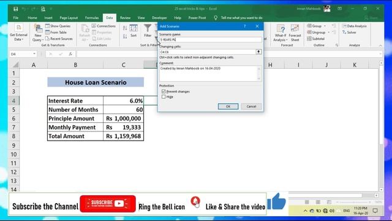The height and width of the screenshot is (221, 392).
Task: Click Cancel in Add Scenario dialog
Action: (251, 106)
